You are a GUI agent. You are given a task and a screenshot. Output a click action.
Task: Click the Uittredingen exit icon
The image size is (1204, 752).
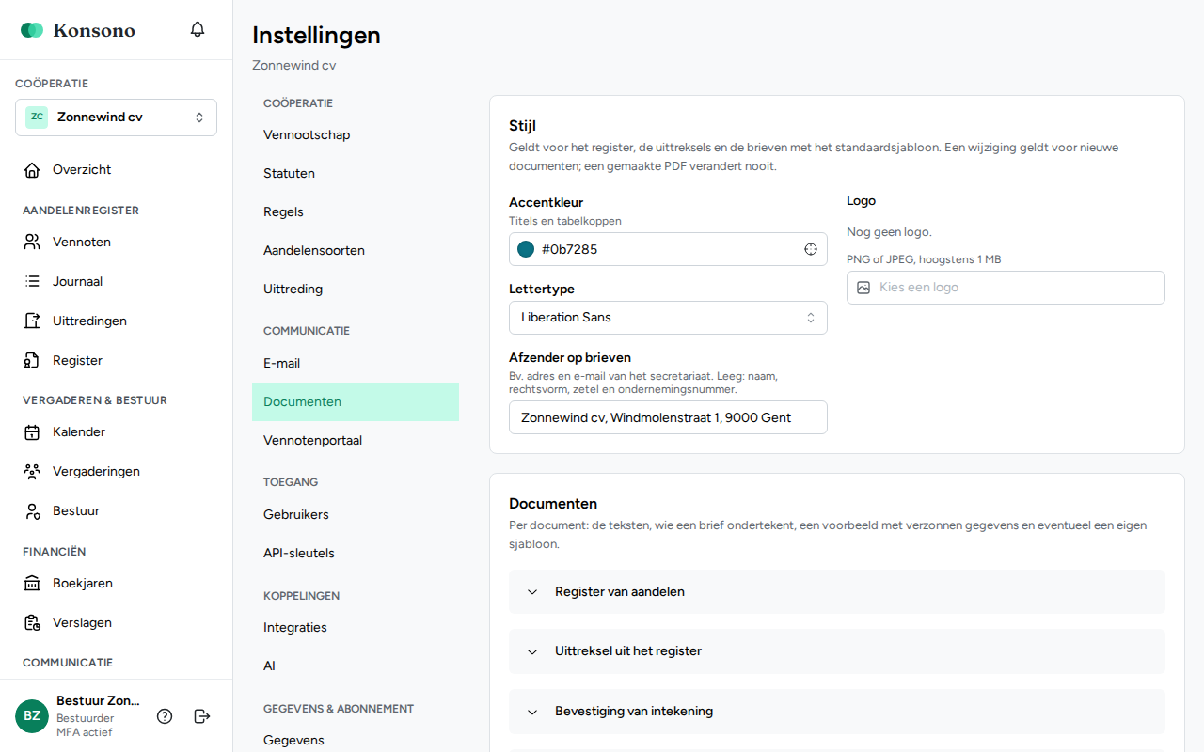[32, 321]
